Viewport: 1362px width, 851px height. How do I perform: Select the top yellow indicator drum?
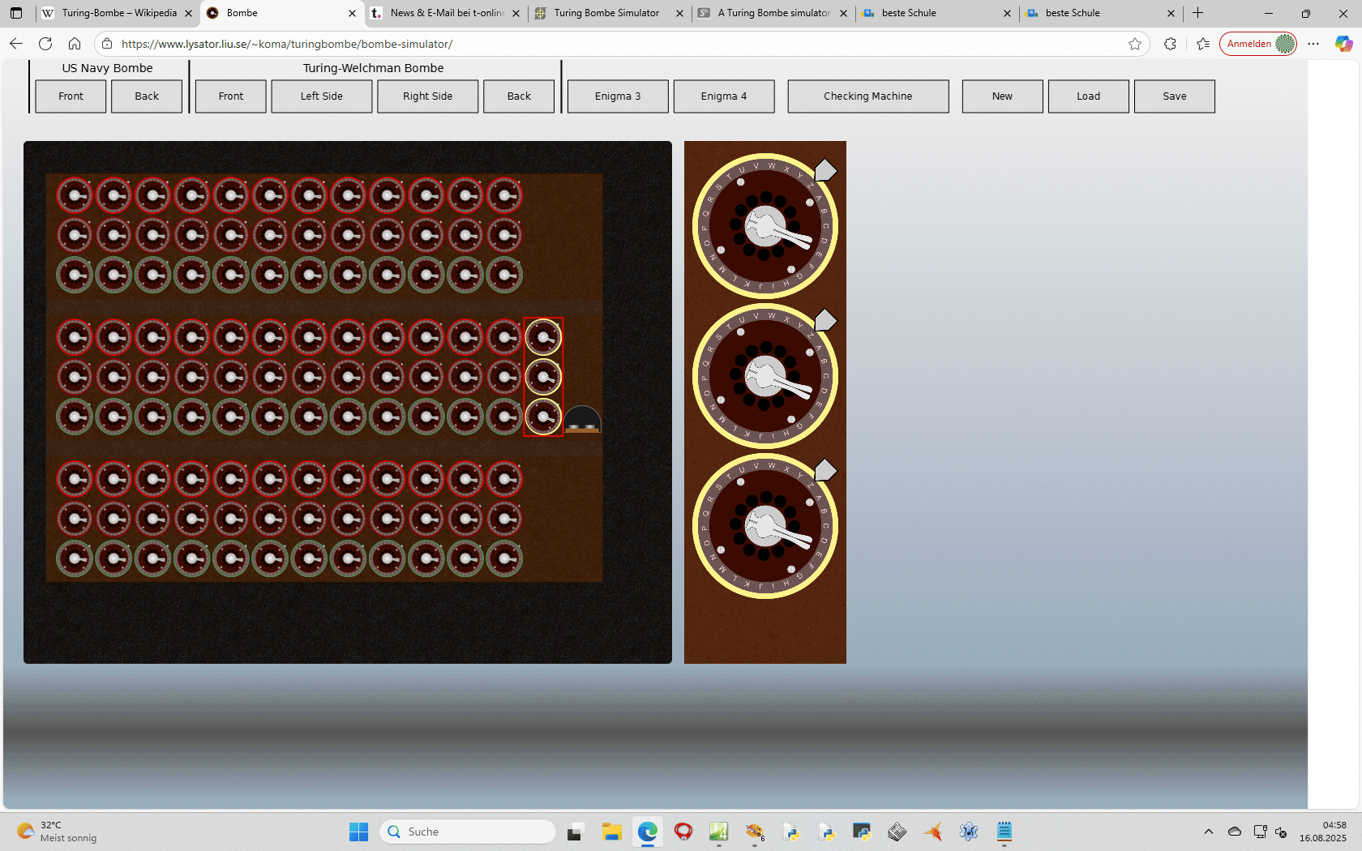coord(543,337)
